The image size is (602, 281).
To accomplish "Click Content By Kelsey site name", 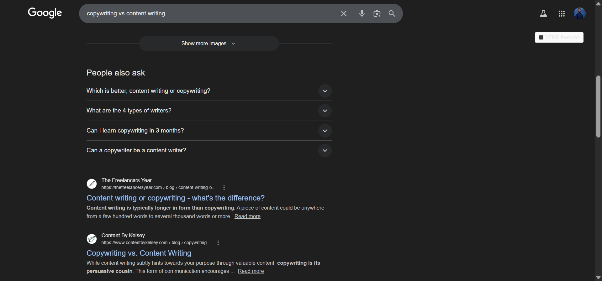I will [123, 236].
